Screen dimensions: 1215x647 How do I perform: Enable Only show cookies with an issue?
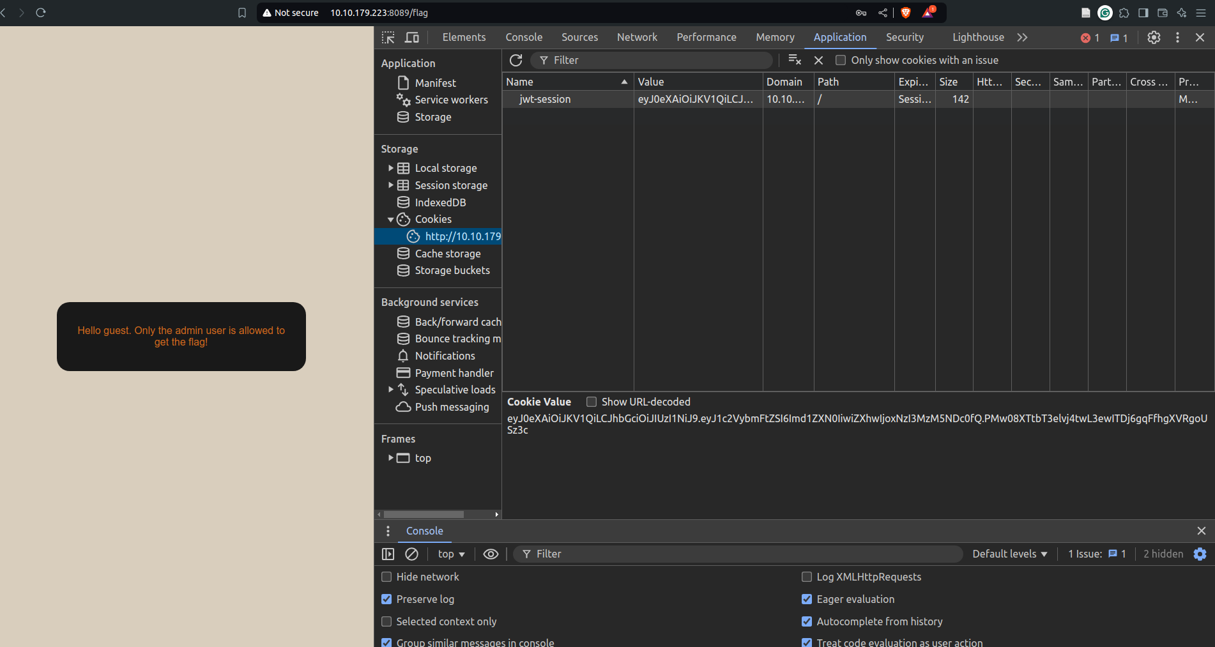tap(841, 60)
